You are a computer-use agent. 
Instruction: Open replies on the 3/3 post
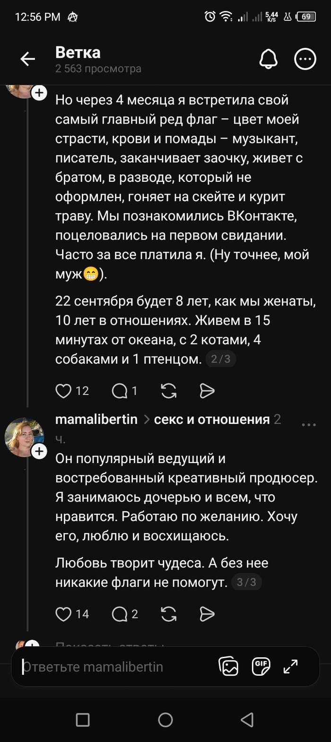pos(120,614)
